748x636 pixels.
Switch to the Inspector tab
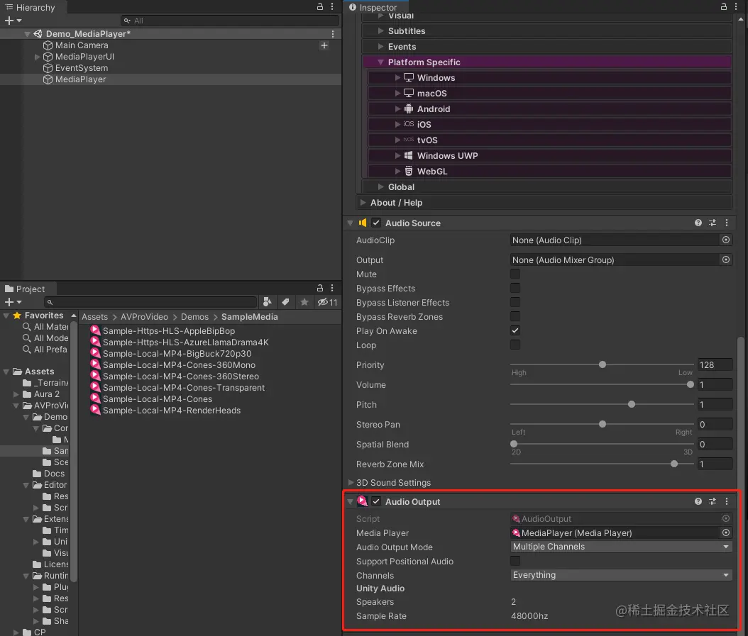[x=373, y=7]
